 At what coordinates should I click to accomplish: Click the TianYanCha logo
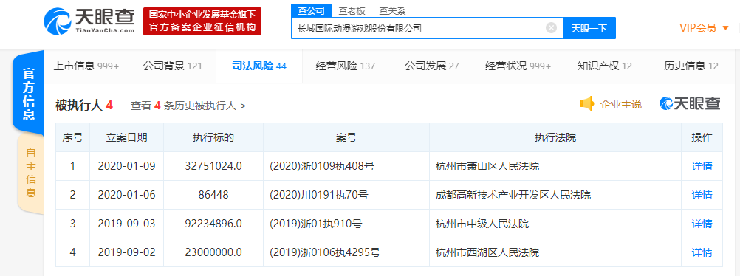(89, 21)
